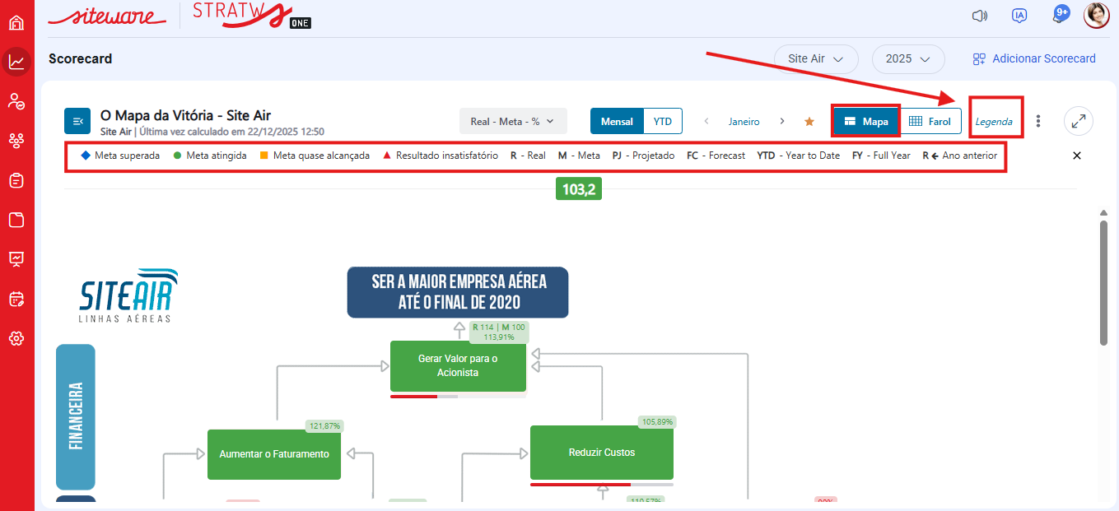Click the Legenda link
Image resolution: width=1119 pixels, height=511 pixels.
pyautogui.click(x=994, y=122)
